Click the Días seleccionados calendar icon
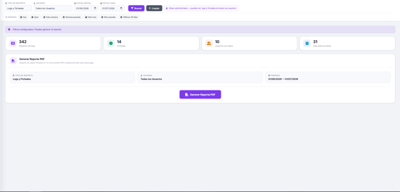 tap(307, 43)
